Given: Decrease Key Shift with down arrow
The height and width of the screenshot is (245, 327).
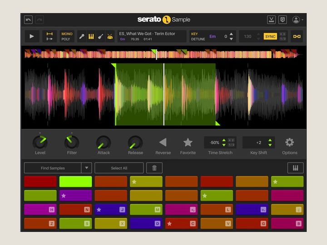Looking at the screenshot, I should point(270,145).
